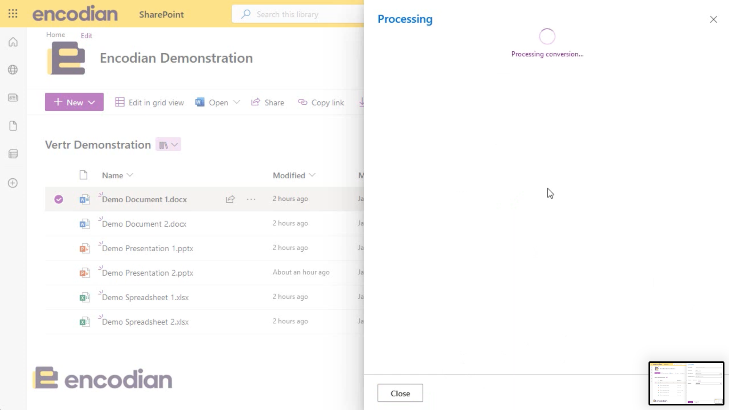Click the picture-in-picture preview thumbnail
The height and width of the screenshot is (410, 729).
click(686, 383)
